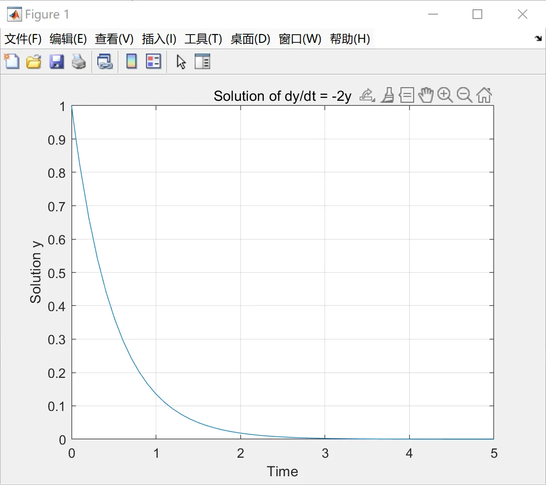Open the 帮助(H) menu
Image resolution: width=546 pixels, height=485 pixels.
[350, 38]
